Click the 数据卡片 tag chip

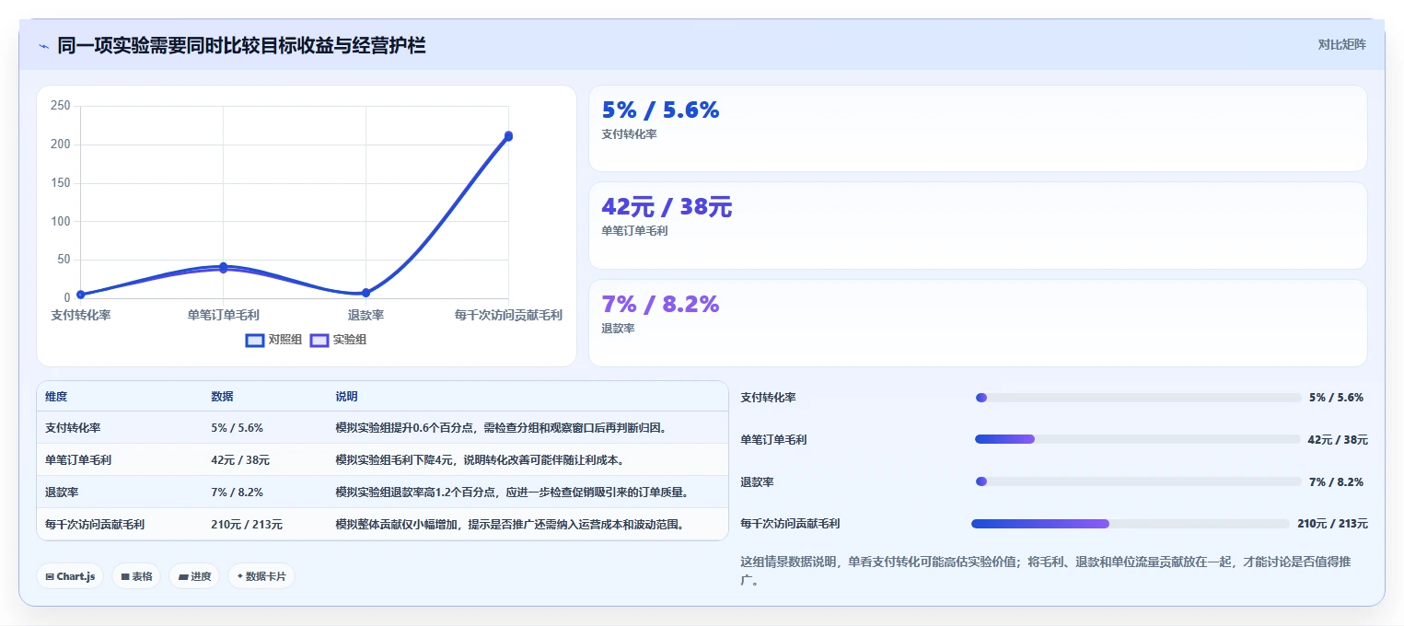(x=261, y=576)
